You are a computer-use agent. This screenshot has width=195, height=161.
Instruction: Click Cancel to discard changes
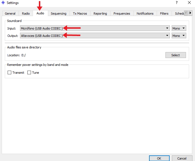pyautogui.click(x=182, y=158)
